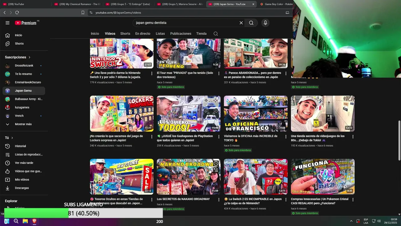
Task: Open Te lo resumo subscription channel
Action: [x=23, y=74]
